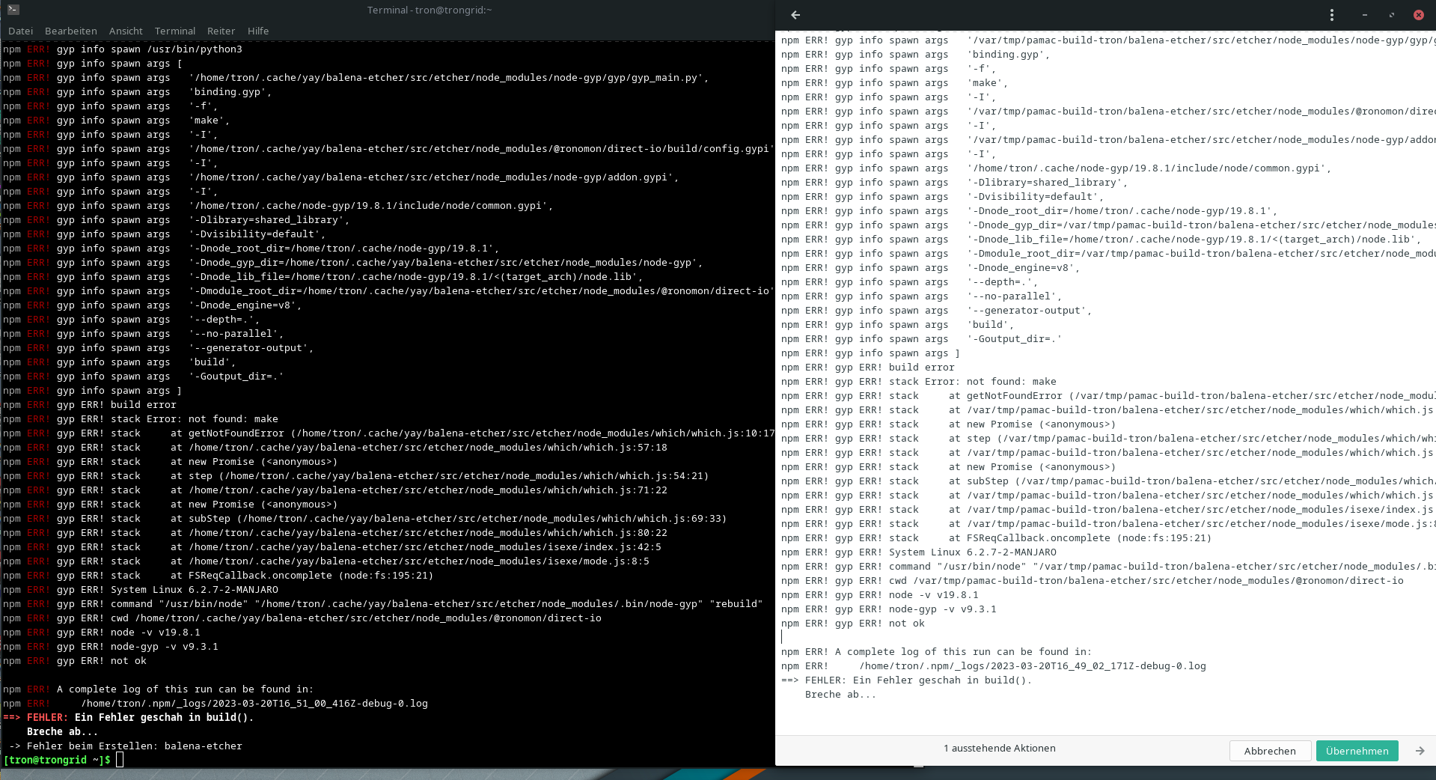This screenshot has height=780, width=1436.
Task: Open the Terminal menu
Action: 175,31
